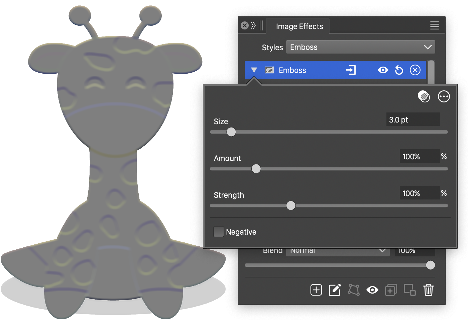The image size is (468, 326).
Task: Open the Styles dropdown showing Emboss
Action: pyautogui.click(x=360, y=47)
